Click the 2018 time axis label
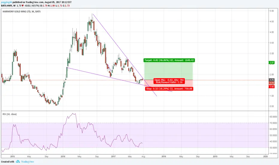The image size is (279, 165). [164, 156]
